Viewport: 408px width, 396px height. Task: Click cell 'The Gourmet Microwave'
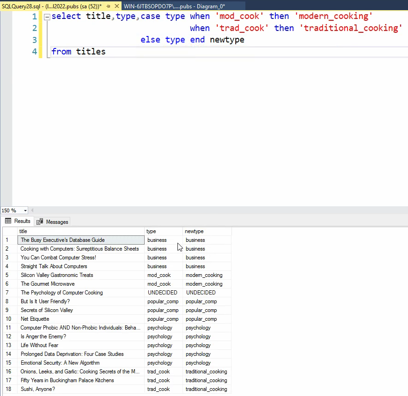(81, 284)
